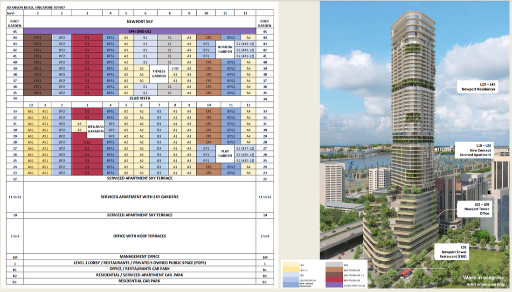Viewport: 512px width, 292px height.
Task: Click the 4BR PREMIUM legend label
Action: (352, 280)
